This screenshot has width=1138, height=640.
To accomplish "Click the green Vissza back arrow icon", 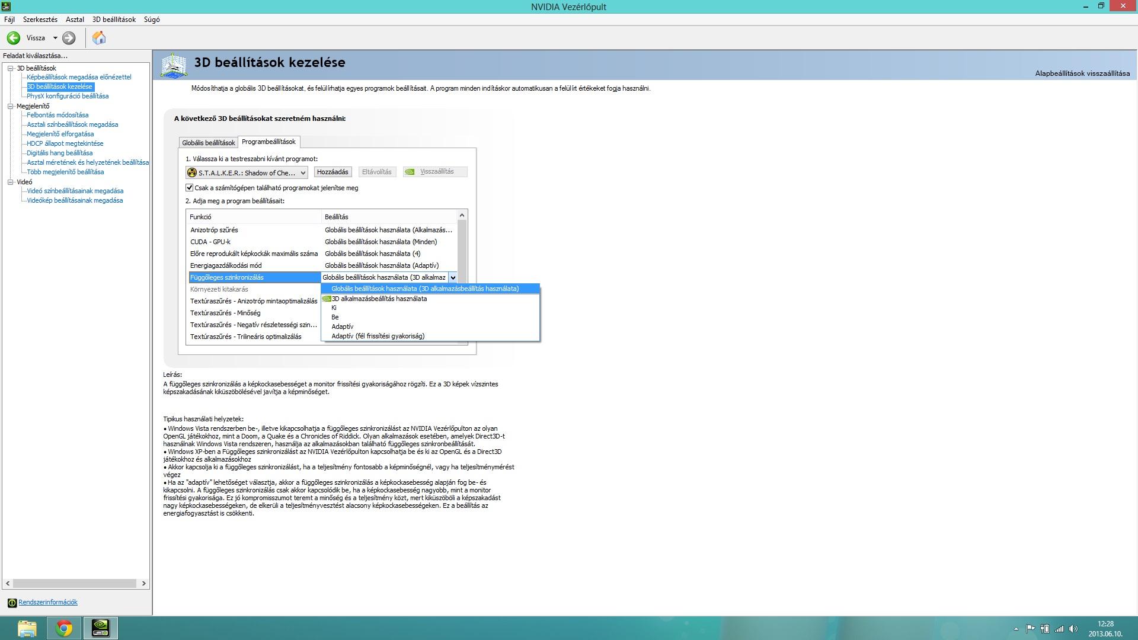I will coord(13,38).
